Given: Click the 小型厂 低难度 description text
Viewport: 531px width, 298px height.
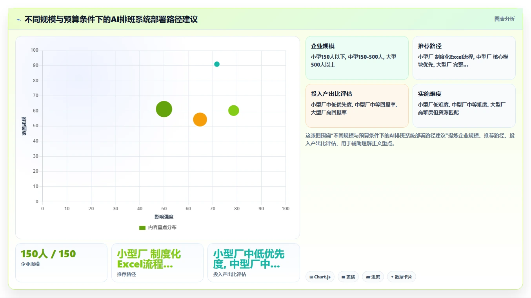Looking at the screenshot, I should pos(462,108).
